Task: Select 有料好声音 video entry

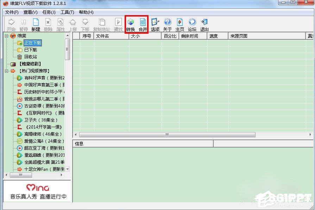Action: pyautogui.click(x=44, y=78)
